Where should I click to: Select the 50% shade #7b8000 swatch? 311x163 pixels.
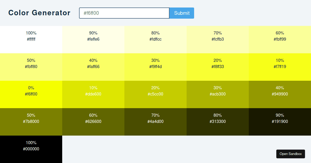(31, 122)
